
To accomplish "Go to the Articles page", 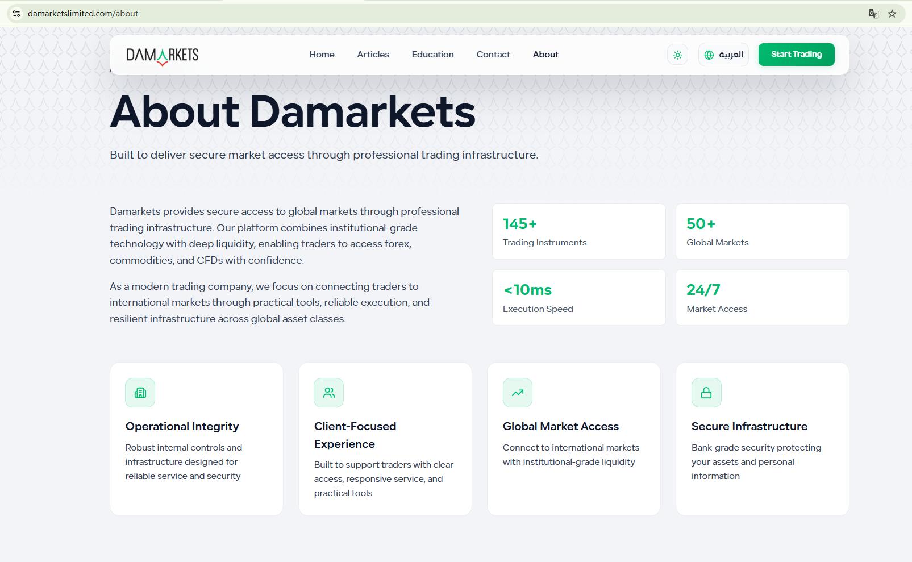I will 373,55.
